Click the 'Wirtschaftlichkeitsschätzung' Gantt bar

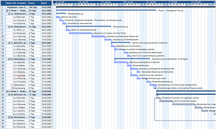point(148,82)
